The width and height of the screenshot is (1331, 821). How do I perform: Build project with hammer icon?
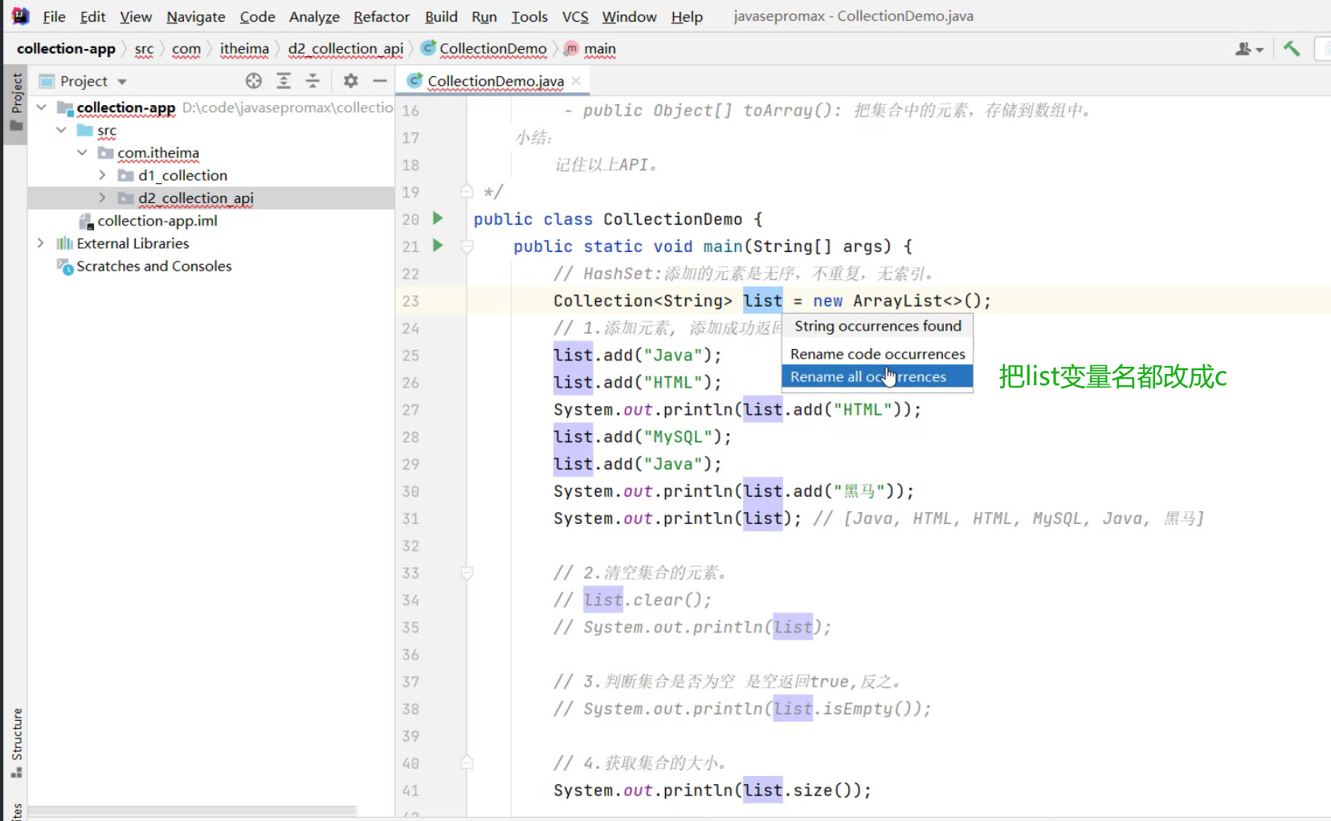(x=1292, y=49)
